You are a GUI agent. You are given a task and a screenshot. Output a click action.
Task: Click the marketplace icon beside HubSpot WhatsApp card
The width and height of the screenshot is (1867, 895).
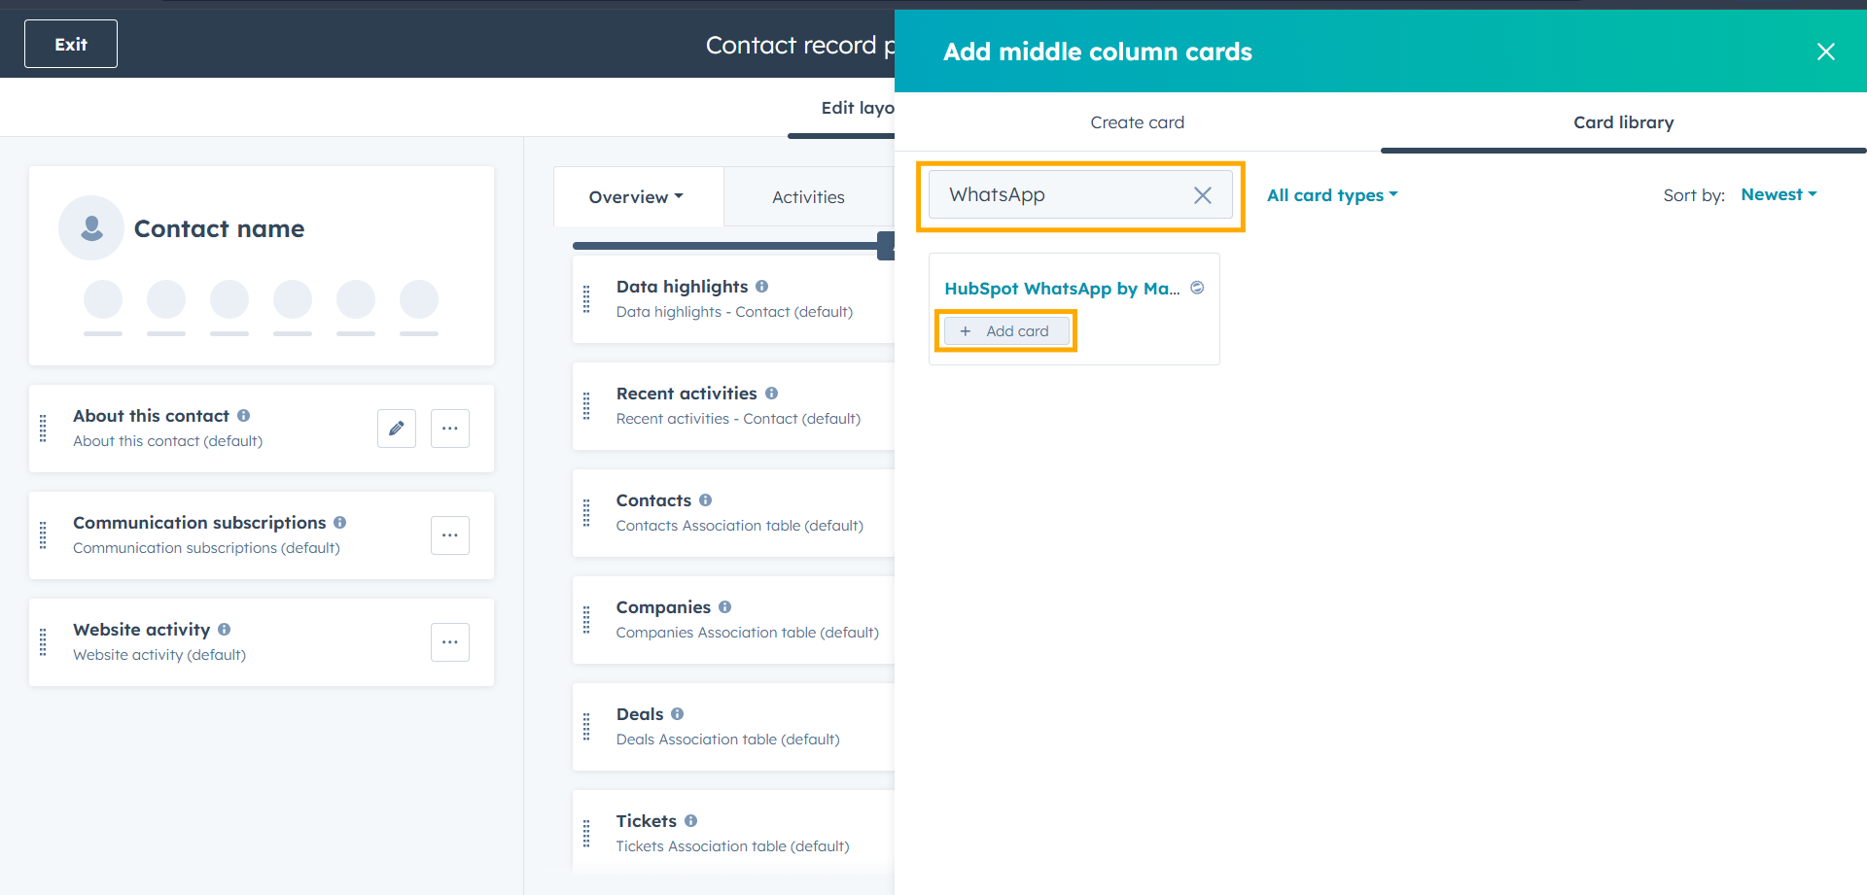(x=1198, y=288)
